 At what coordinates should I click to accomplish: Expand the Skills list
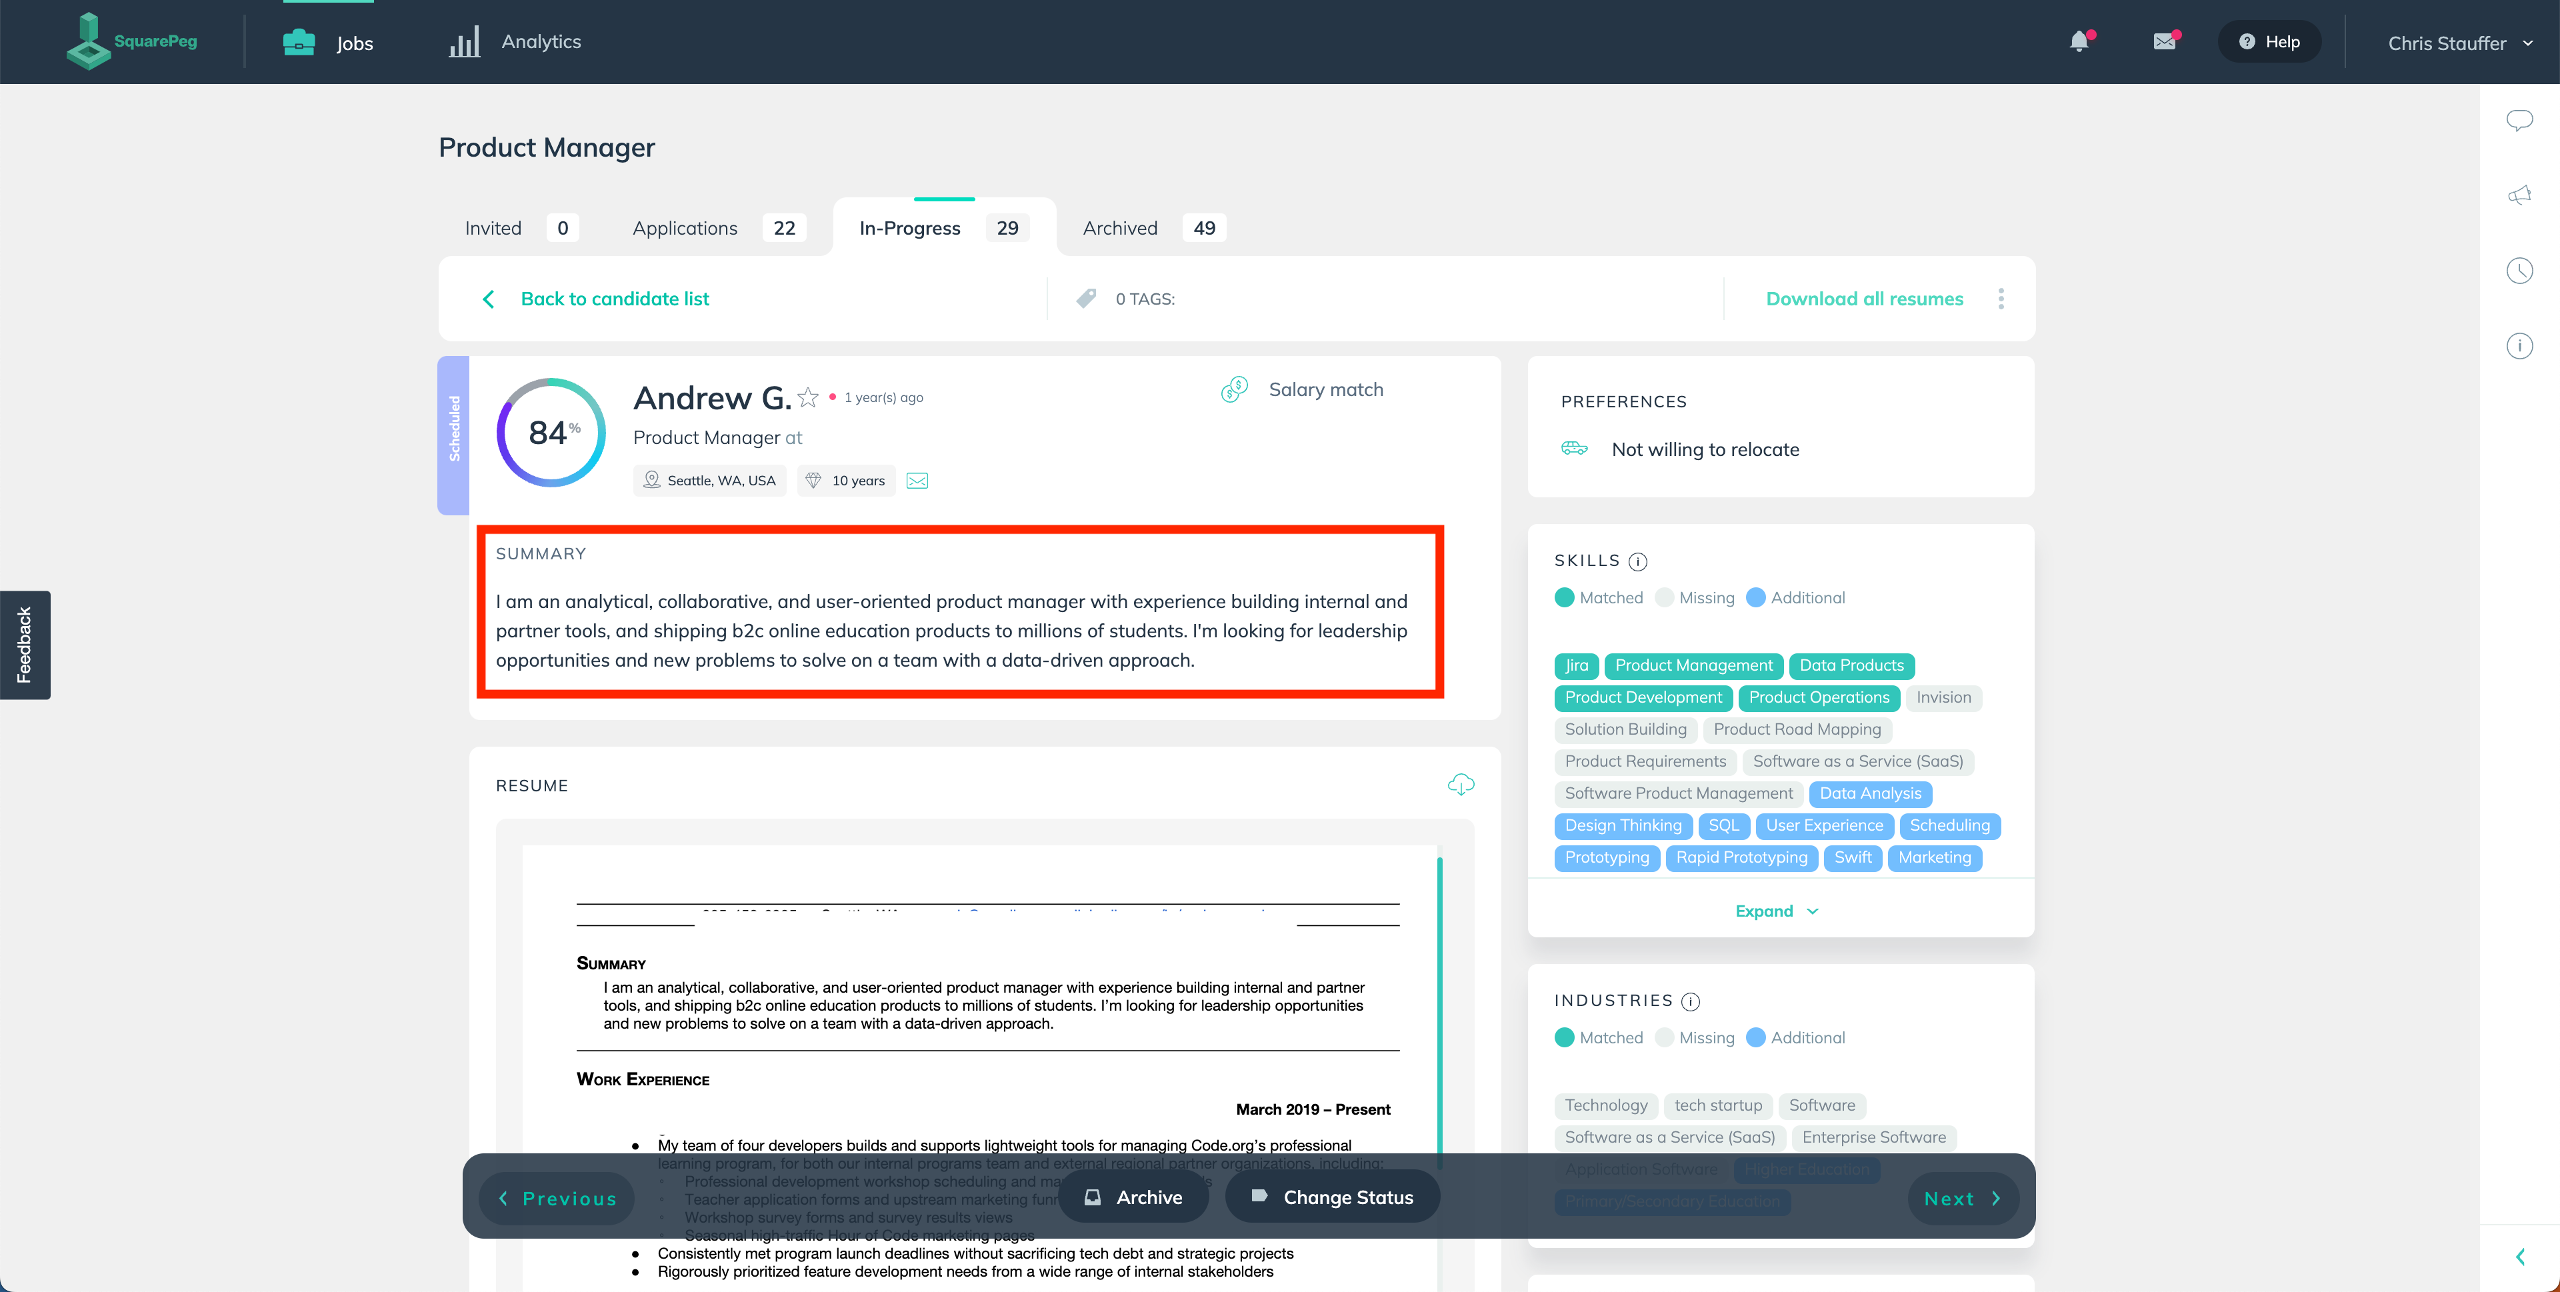pos(1776,911)
